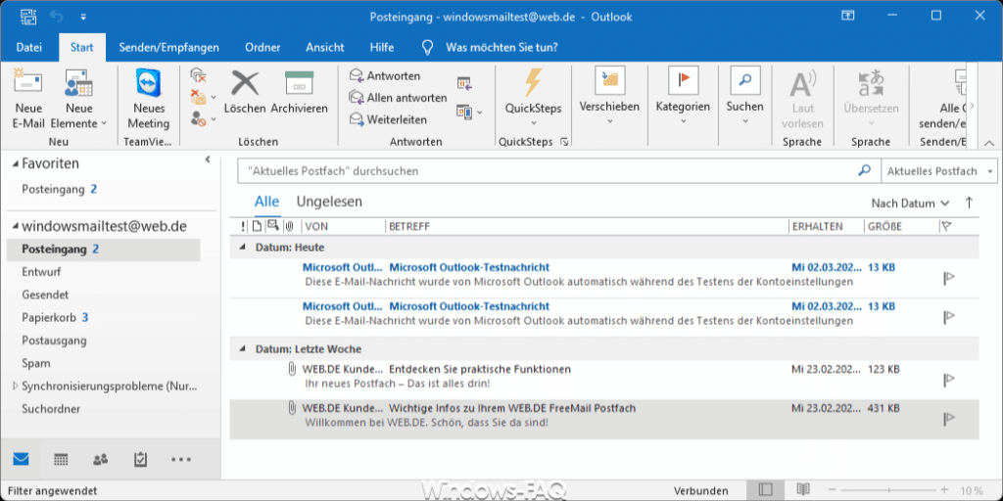This screenshot has width=1003, height=501.
Task: Open the junk e-mail menu
Action: 204,118
